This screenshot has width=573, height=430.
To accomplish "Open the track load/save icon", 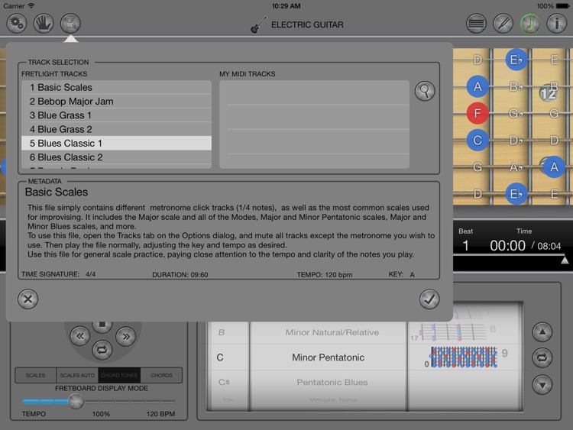I will click(70, 24).
